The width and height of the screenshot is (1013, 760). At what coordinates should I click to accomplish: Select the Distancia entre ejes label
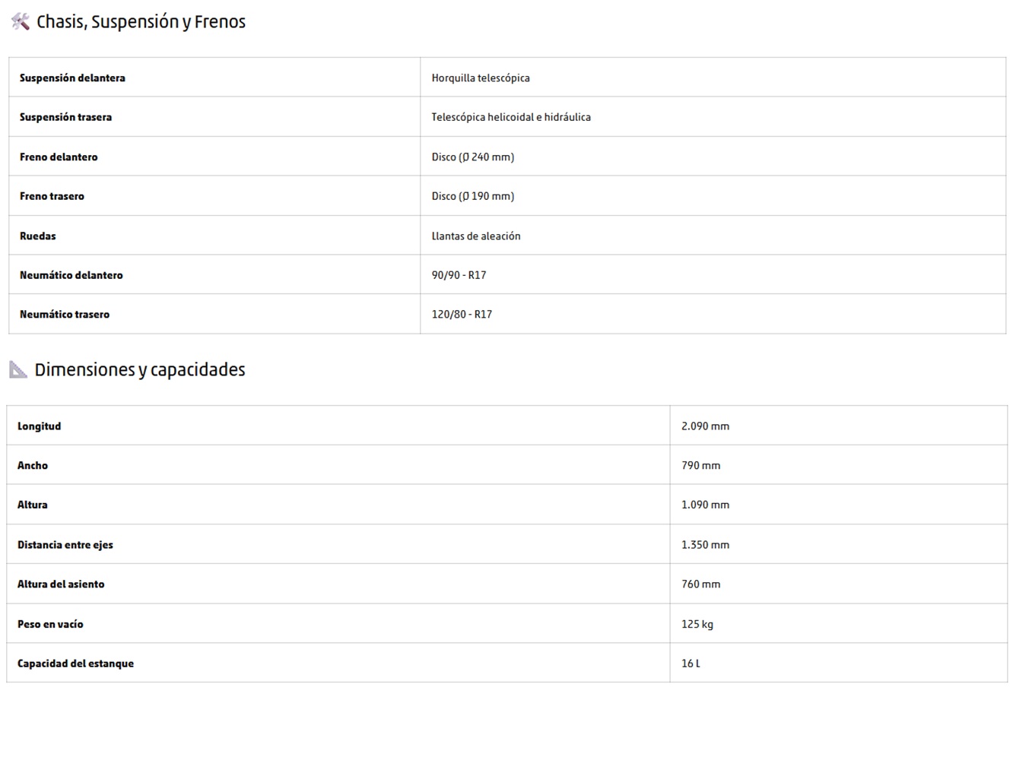click(65, 544)
